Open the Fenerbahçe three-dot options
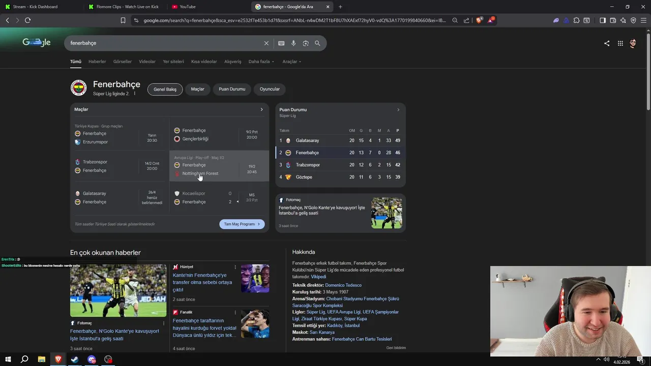 coord(135,94)
